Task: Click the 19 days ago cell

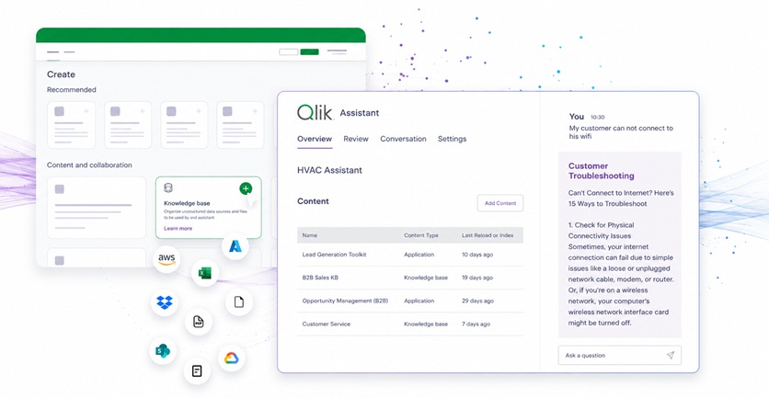Action: (x=477, y=278)
